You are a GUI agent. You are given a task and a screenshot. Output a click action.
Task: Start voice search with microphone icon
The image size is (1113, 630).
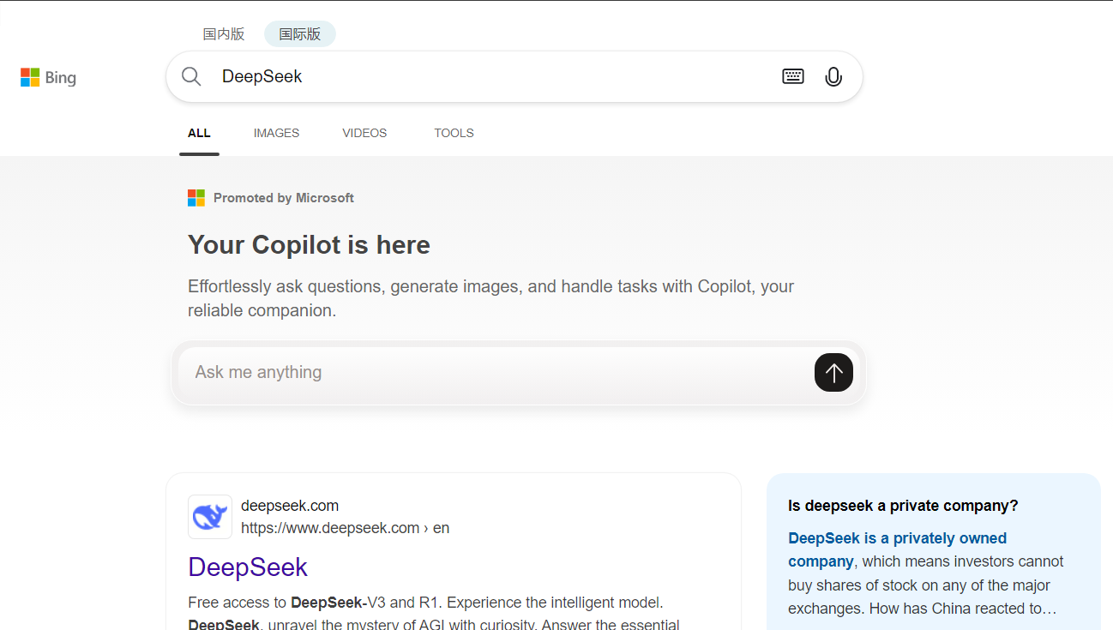coord(833,76)
